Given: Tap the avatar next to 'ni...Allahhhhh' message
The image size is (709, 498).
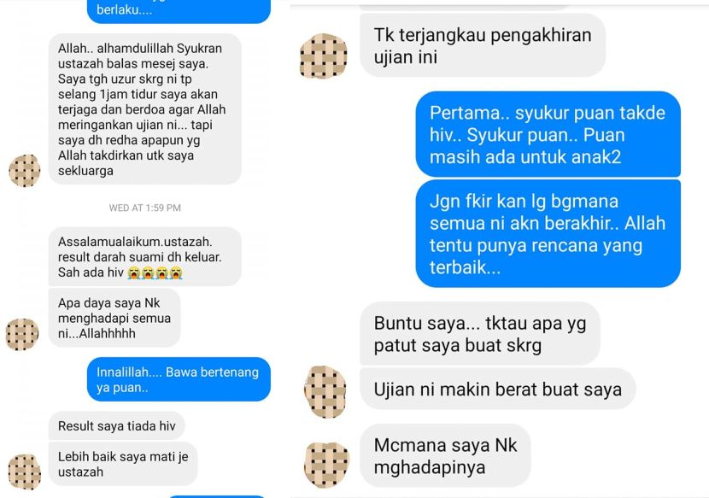Looking at the screenshot, I should 21,334.
